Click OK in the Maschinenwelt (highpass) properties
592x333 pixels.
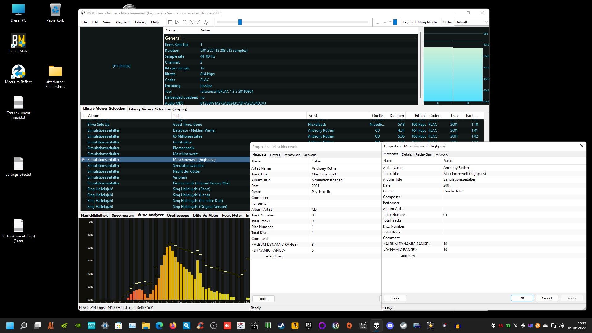(x=522, y=298)
